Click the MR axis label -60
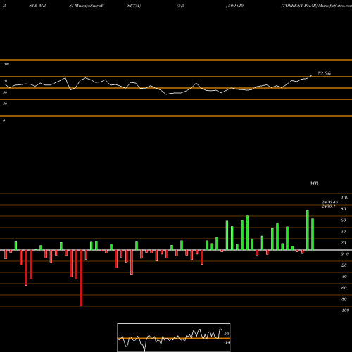The height and width of the screenshot is (352, 352). [344, 288]
